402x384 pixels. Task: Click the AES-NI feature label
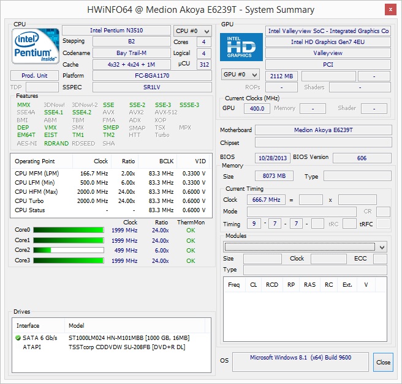[x=27, y=144]
